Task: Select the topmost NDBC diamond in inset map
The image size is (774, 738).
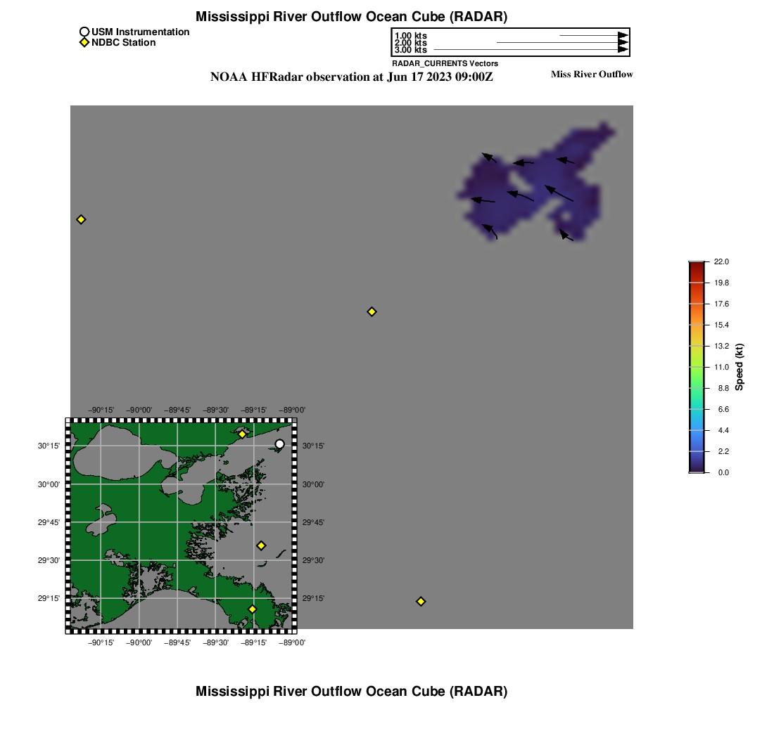Action: [x=242, y=434]
